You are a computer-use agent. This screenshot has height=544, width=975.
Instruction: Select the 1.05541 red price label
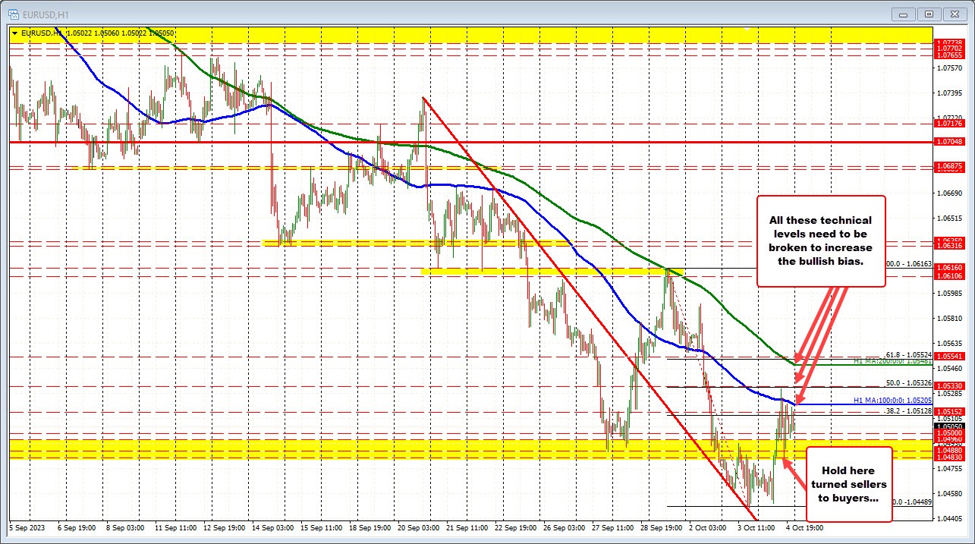pos(949,356)
